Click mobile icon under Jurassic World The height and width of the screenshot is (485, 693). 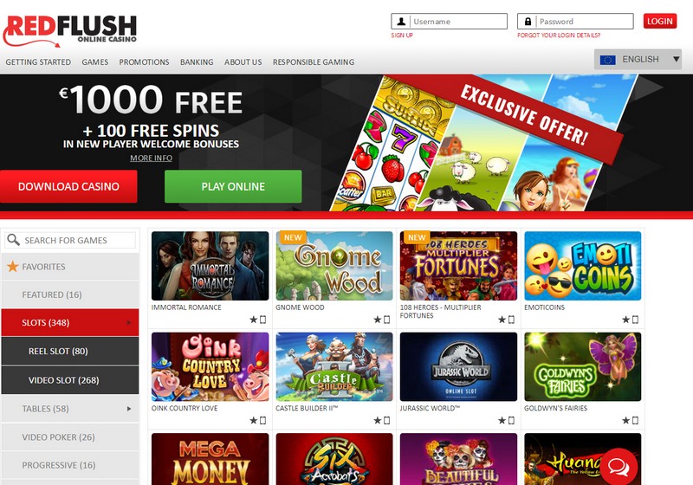[x=511, y=421]
